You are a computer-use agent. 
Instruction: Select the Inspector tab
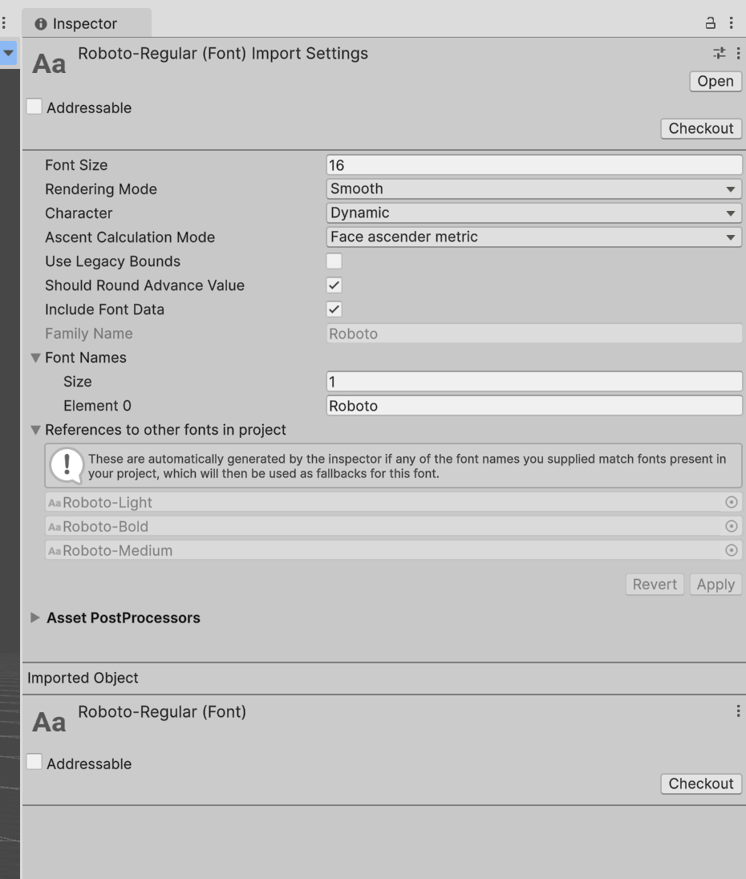[86, 23]
